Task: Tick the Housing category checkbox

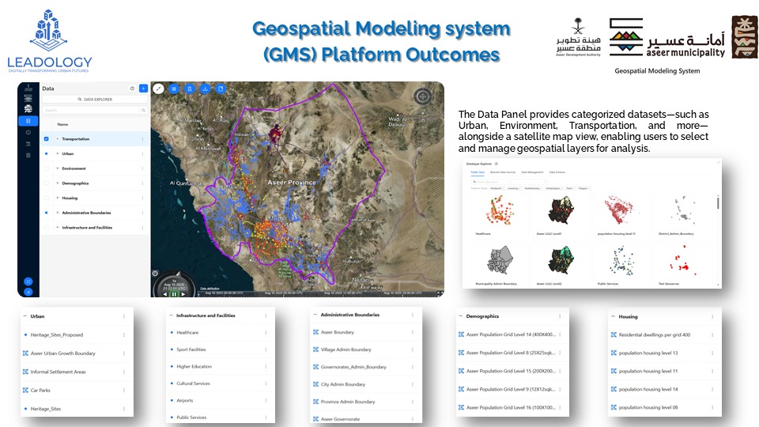Action: (47, 198)
